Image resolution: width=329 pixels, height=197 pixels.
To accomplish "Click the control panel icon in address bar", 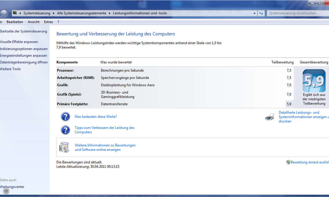I will 15,13.
